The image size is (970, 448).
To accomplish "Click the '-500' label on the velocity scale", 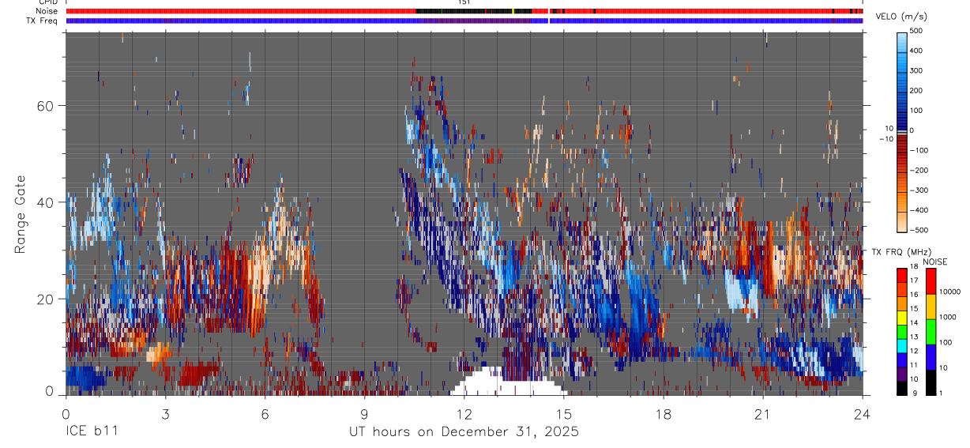I will click(919, 230).
